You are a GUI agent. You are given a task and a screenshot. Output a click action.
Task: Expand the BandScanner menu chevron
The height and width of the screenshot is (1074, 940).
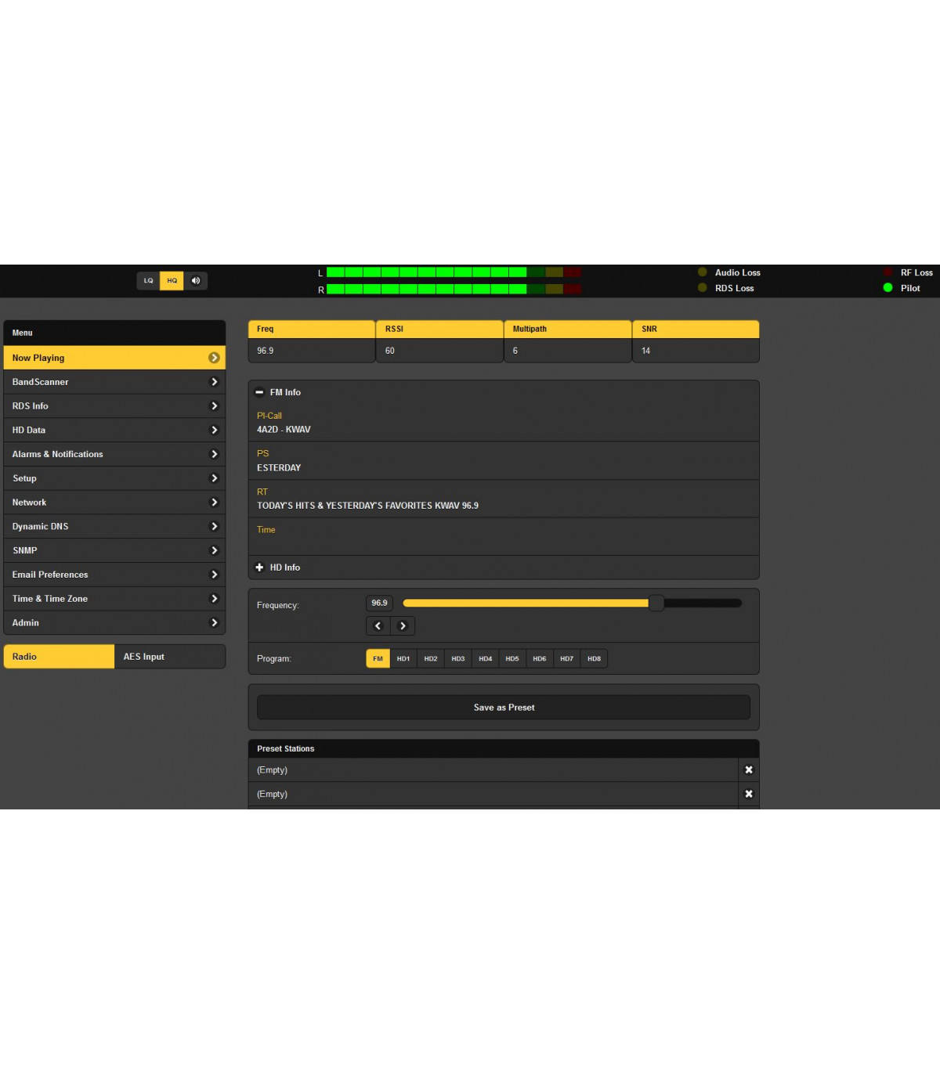point(214,382)
